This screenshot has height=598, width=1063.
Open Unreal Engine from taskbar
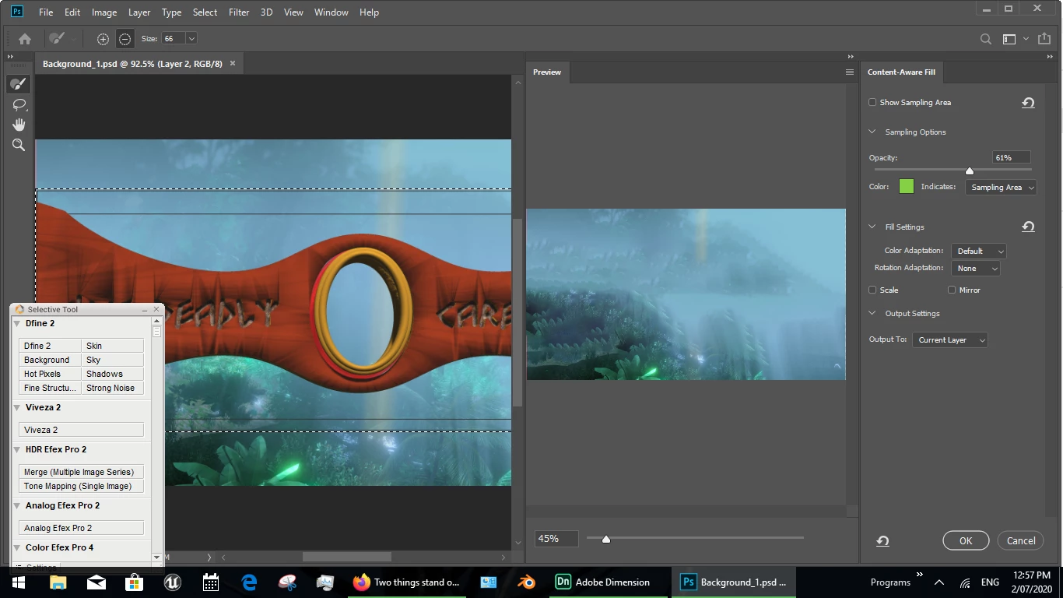(x=173, y=582)
